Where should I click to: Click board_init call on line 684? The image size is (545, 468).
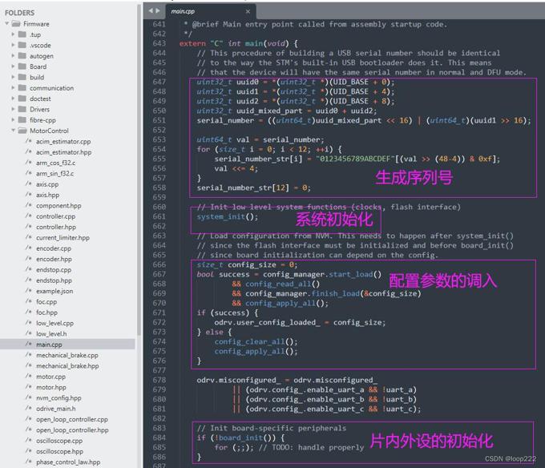pyautogui.click(x=241, y=438)
